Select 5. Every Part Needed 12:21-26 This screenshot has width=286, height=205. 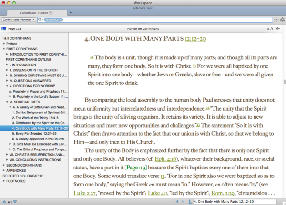[x=34, y=133]
